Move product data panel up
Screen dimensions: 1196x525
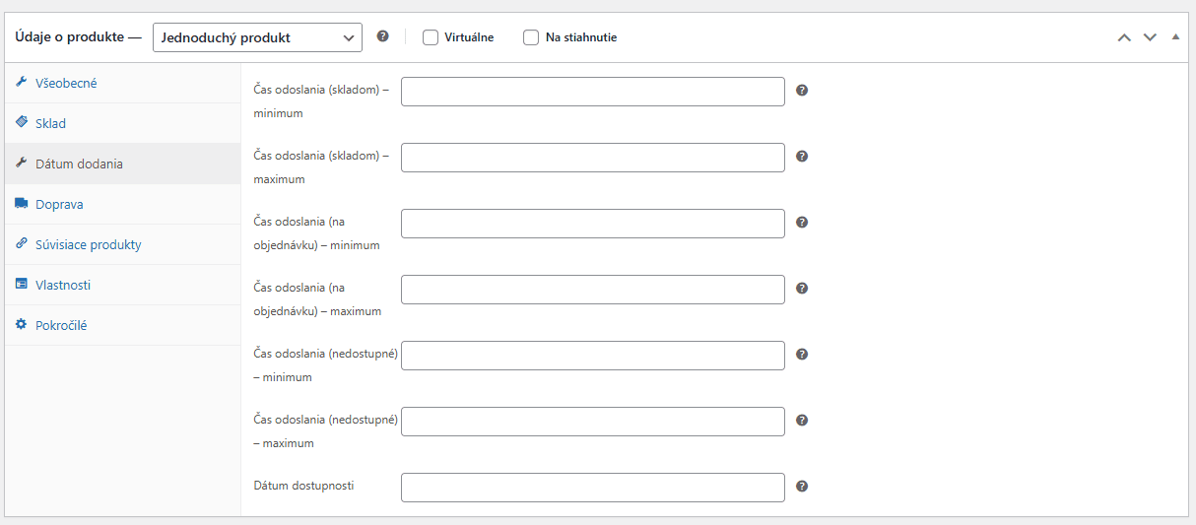point(1124,37)
